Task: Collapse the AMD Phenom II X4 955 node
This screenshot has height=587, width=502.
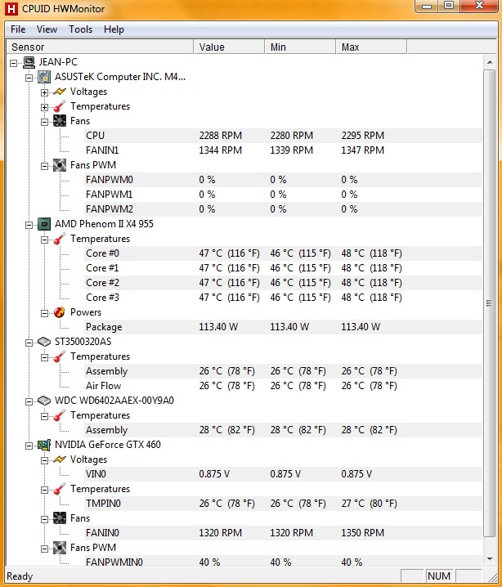Action: [x=29, y=225]
